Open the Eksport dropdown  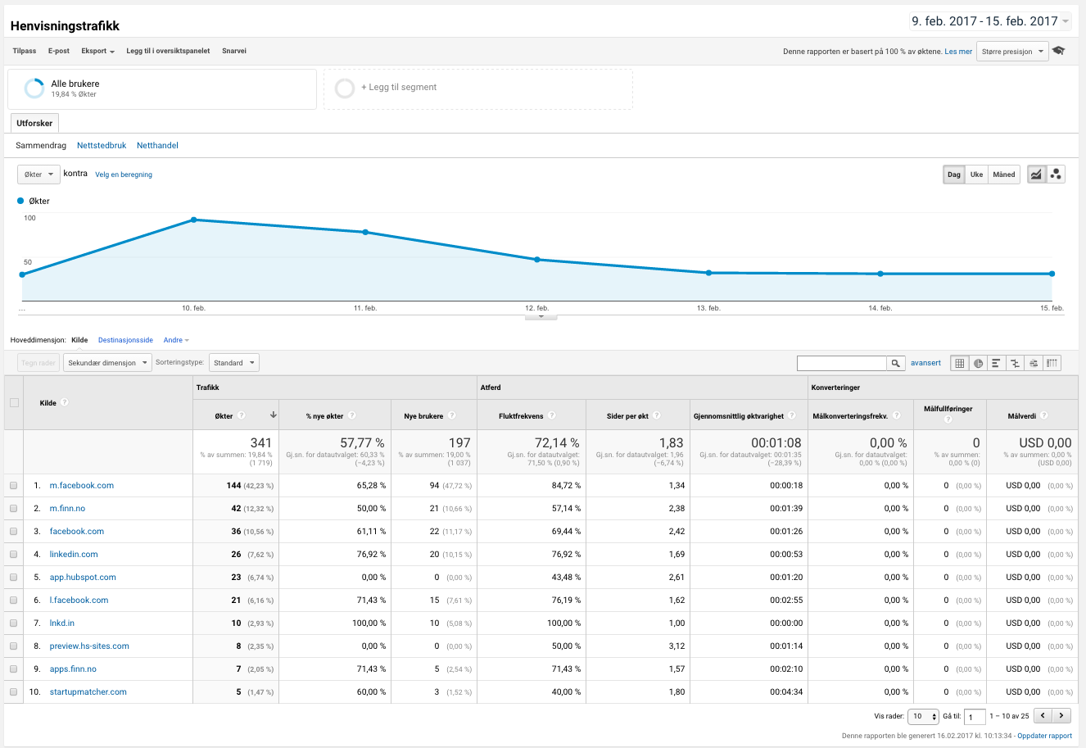coord(97,51)
